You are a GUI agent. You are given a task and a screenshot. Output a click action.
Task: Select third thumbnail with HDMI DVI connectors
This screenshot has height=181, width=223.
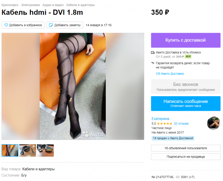pyautogui.click(x=45, y=151)
